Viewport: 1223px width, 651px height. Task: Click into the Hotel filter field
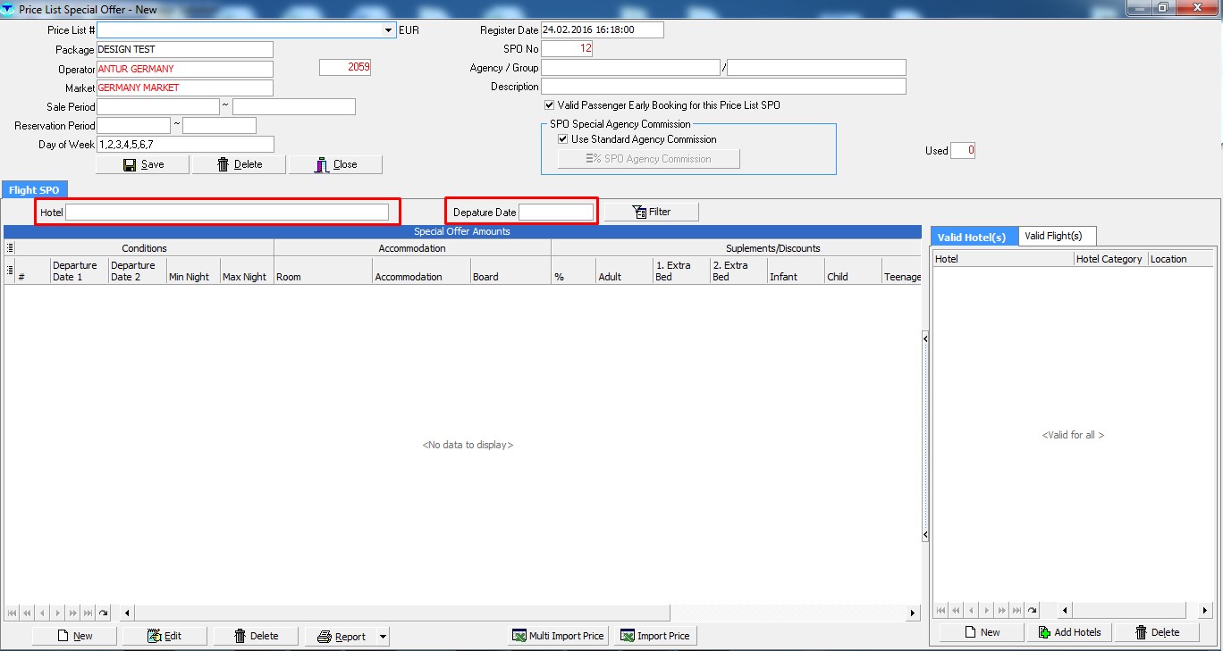coord(227,212)
